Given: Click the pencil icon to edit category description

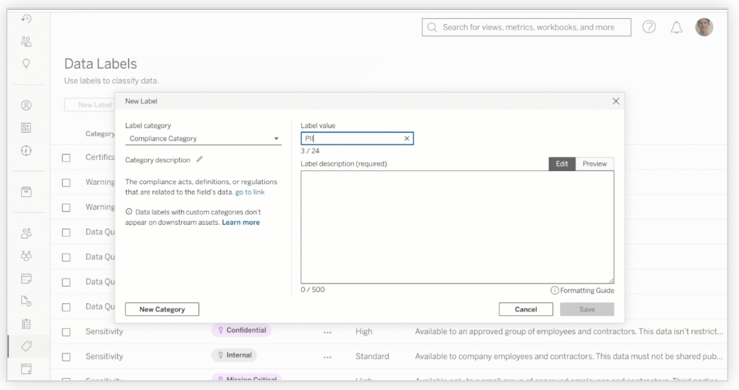Looking at the screenshot, I should [199, 159].
